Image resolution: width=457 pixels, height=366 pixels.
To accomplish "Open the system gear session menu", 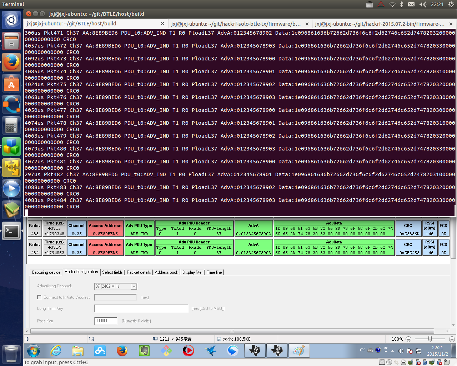I will [451, 4].
